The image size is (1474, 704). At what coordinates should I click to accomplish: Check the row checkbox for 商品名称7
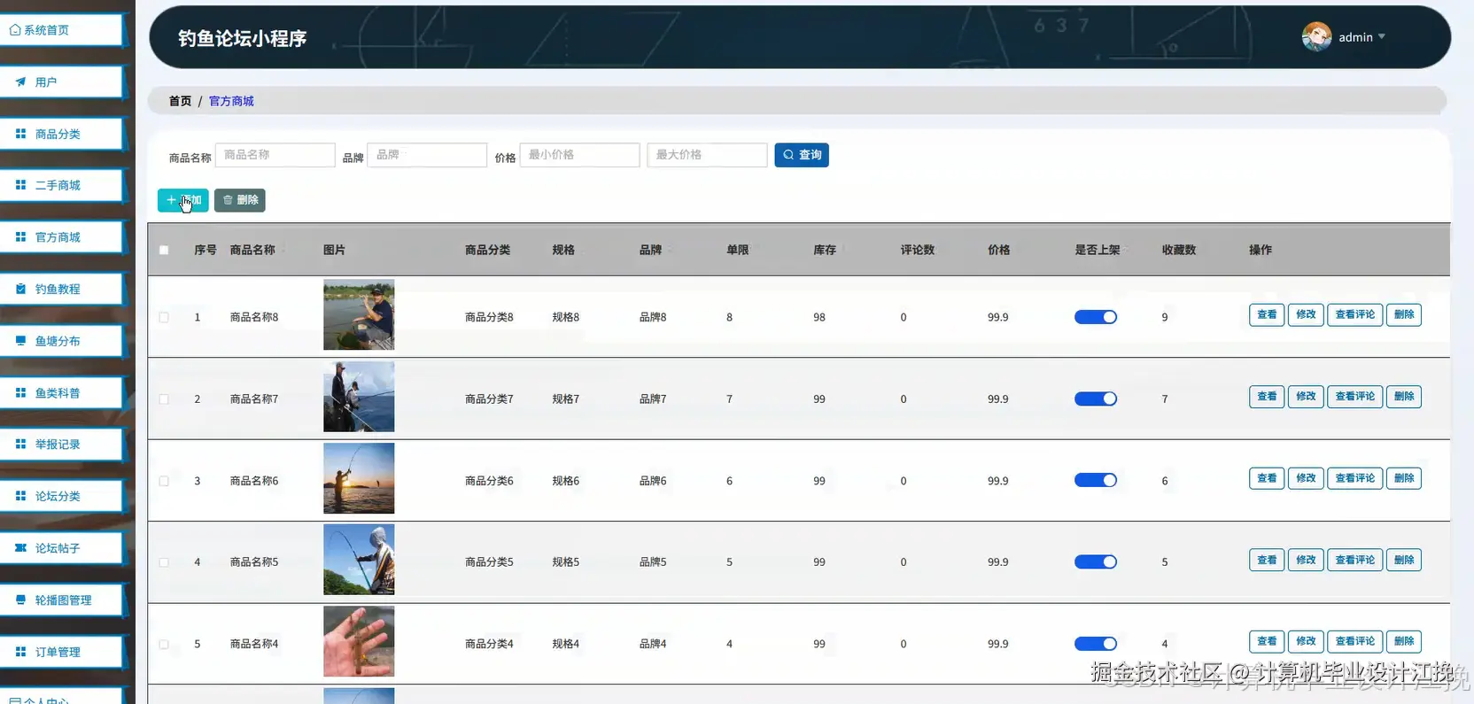tap(164, 399)
